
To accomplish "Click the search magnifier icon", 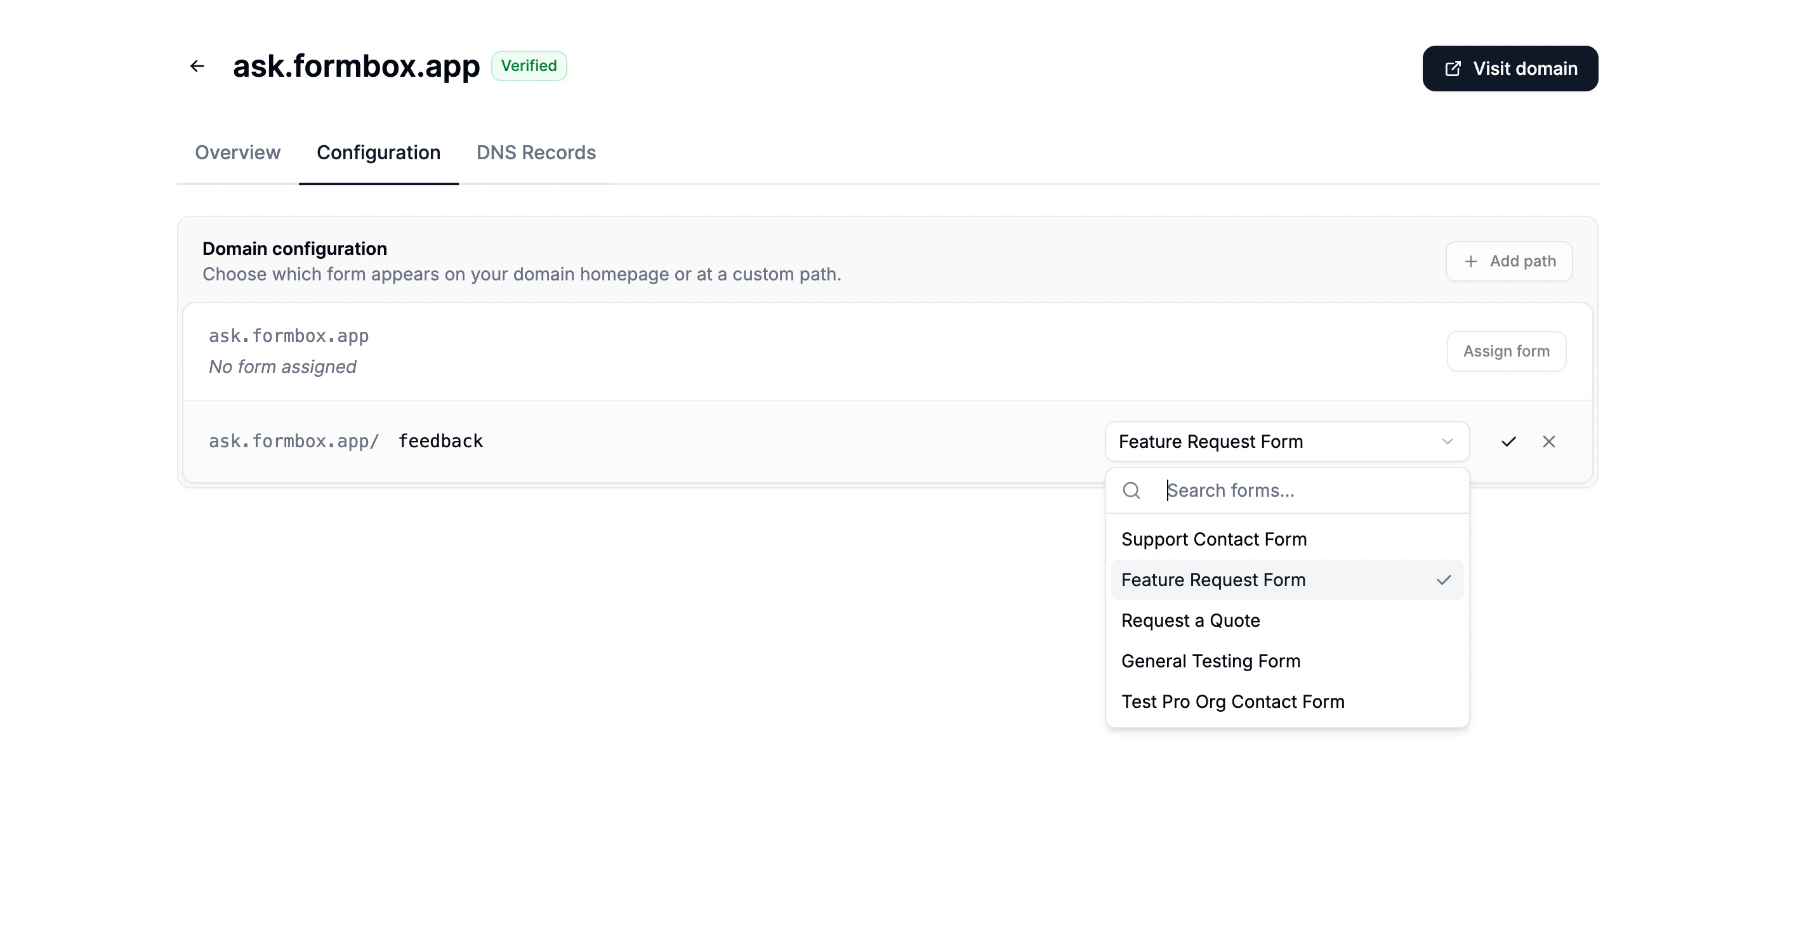I will click(x=1131, y=490).
